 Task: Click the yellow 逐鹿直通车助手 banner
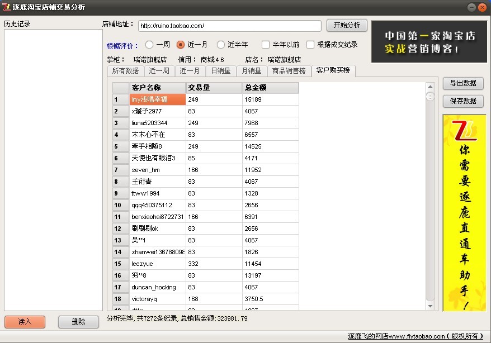464,213
